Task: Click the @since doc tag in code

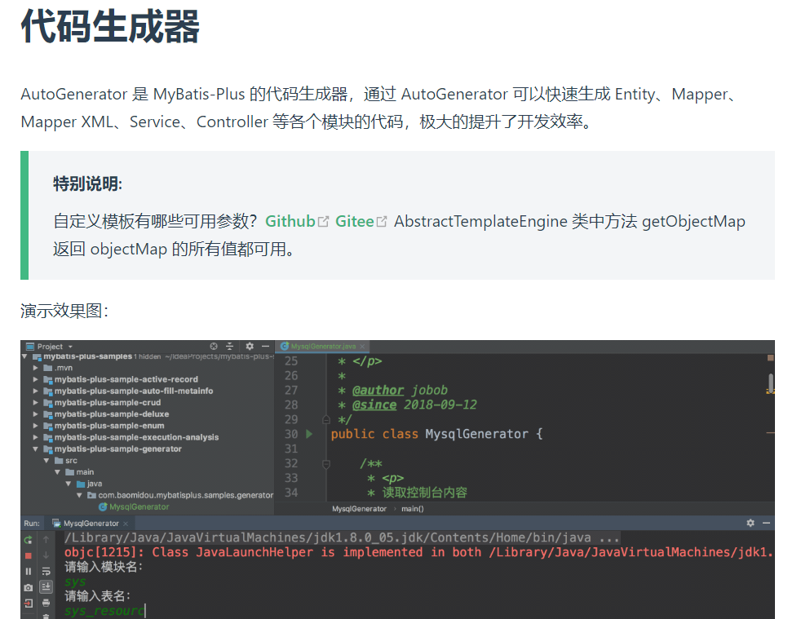Action: [x=374, y=405]
